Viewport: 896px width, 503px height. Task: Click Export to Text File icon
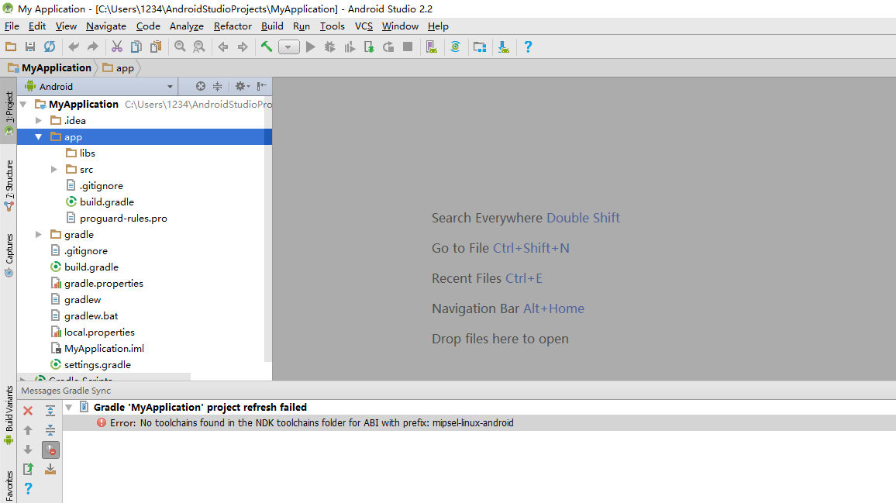click(x=28, y=469)
